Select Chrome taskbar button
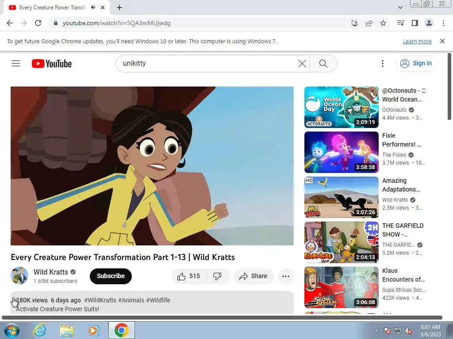Image resolution: width=453 pixels, height=339 pixels. (x=121, y=330)
